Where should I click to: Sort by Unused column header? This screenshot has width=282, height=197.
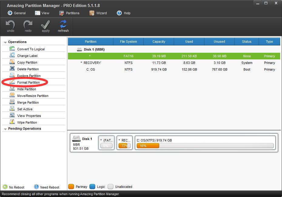click(219, 42)
